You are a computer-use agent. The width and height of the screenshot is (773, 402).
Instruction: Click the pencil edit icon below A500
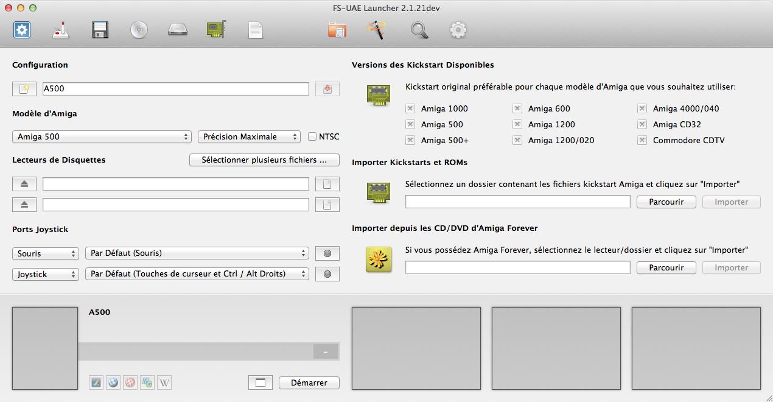[x=96, y=383]
